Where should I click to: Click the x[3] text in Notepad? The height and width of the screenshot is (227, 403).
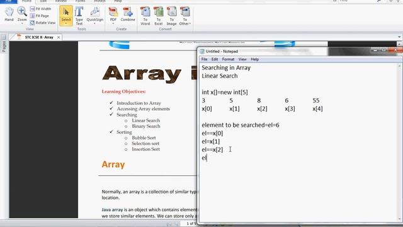point(290,108)
